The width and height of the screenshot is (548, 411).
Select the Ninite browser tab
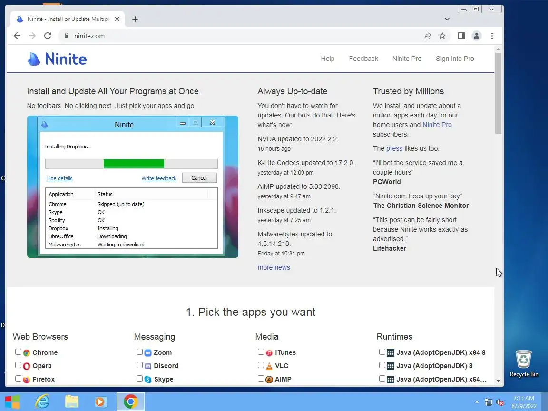(67, 19)
